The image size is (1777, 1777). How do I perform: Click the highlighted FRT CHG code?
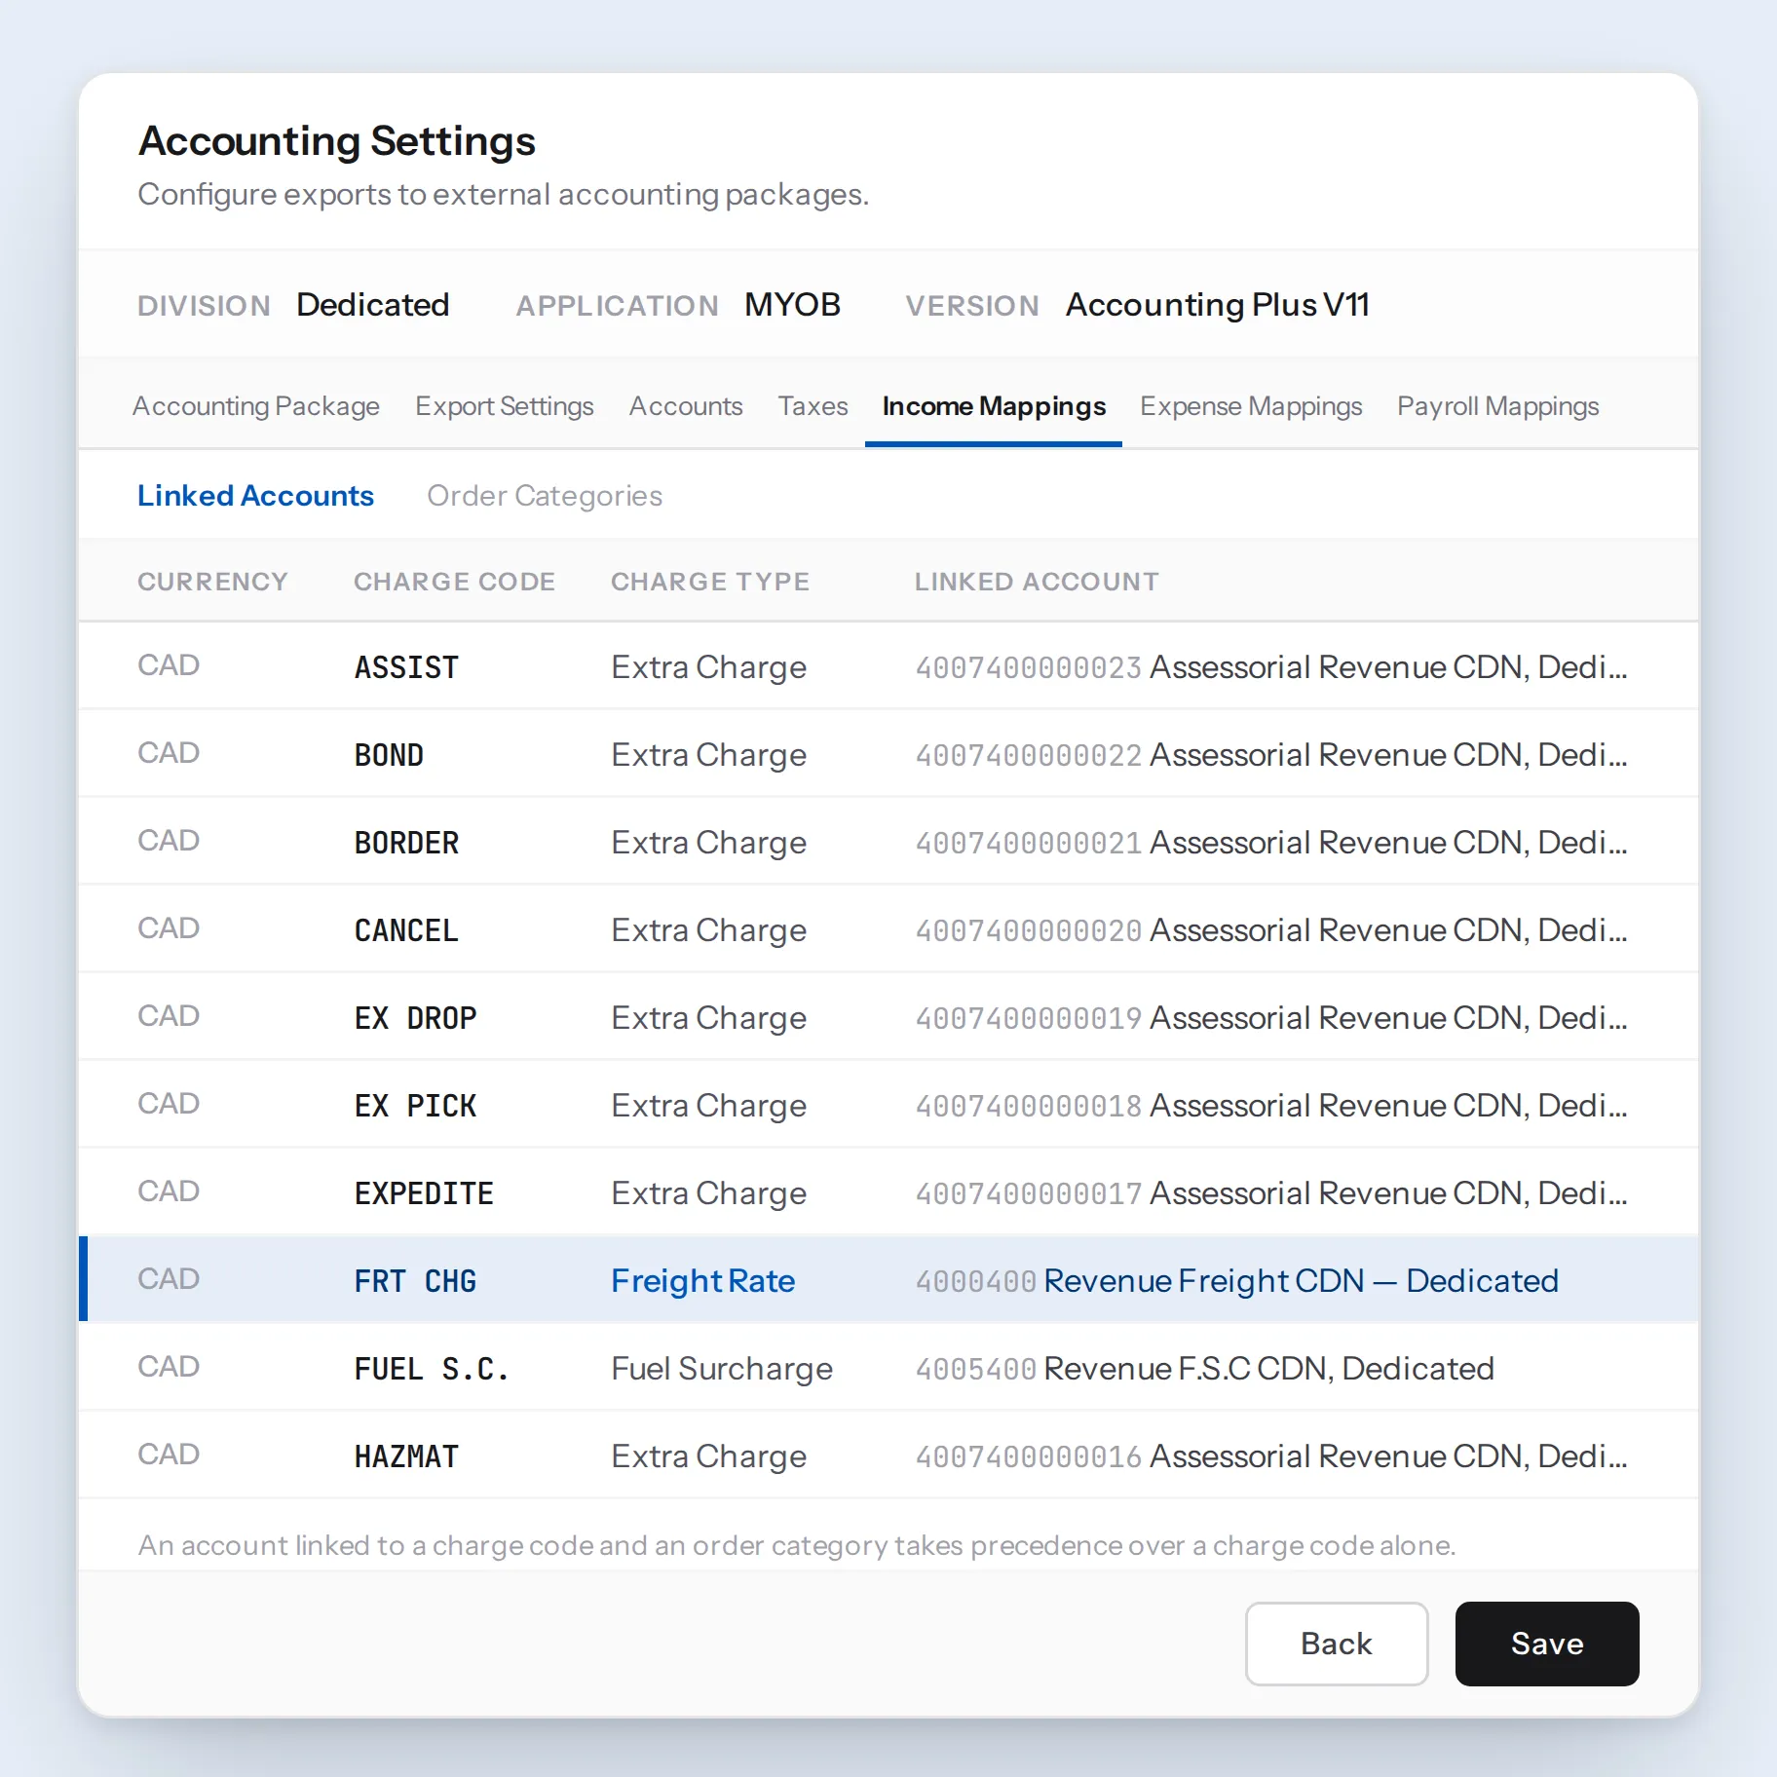(x=415, y=1281)
